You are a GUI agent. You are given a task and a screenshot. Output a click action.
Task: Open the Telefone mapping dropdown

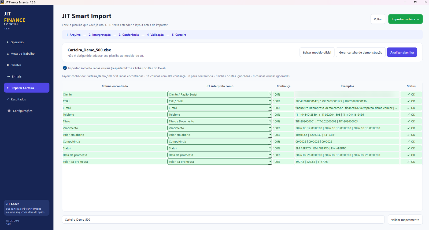(x=220, y=115)
